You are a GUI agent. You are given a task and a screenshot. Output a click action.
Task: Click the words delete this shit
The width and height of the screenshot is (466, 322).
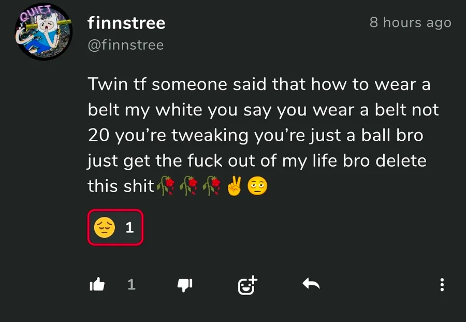[x=257, y=173]
